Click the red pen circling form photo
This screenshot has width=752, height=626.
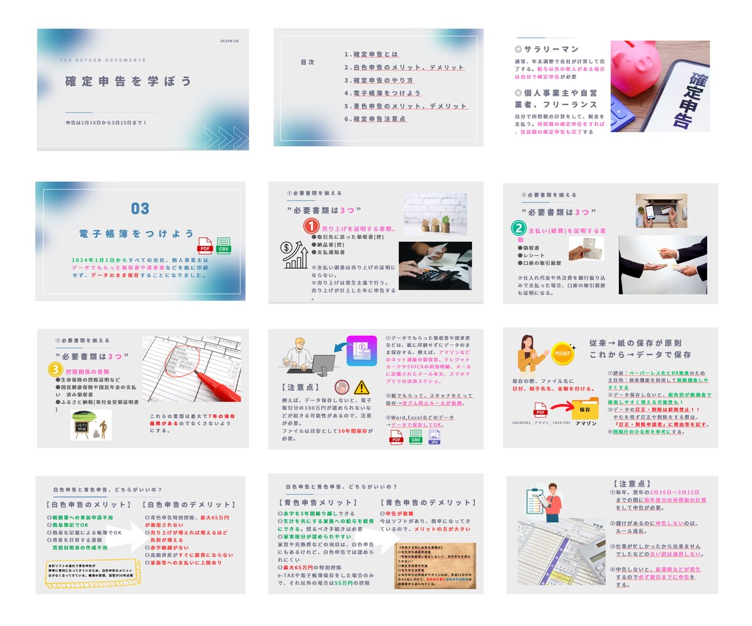pos(192,369)
